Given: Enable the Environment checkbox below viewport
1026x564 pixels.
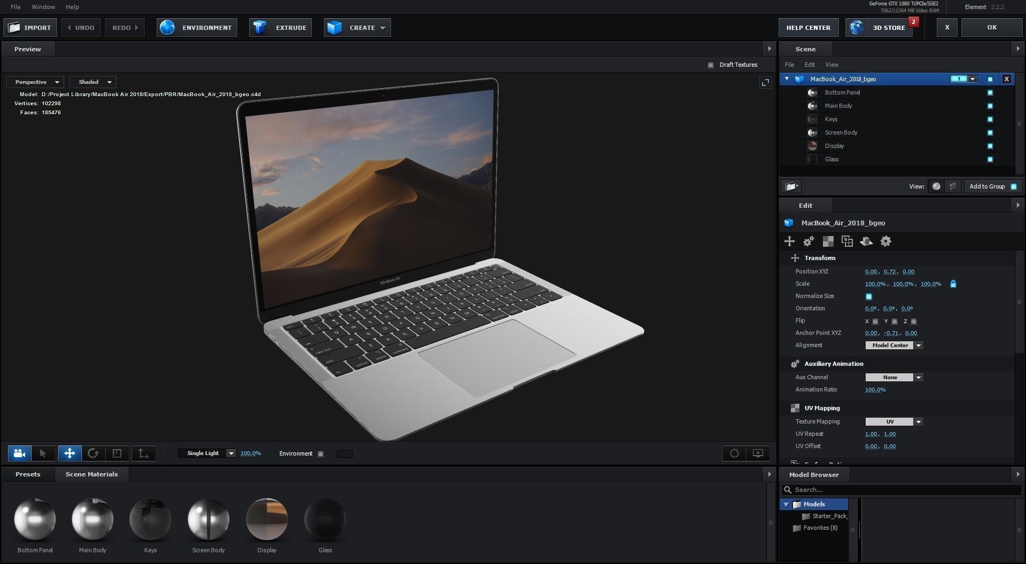Looking at the screenshot, I should tap(321, 453).
